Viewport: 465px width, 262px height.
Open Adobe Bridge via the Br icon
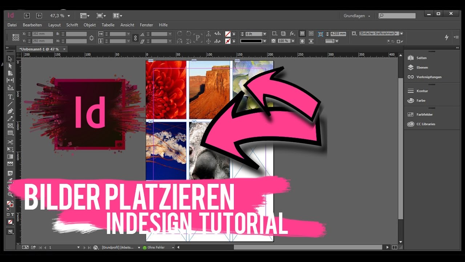coord(27,16)
